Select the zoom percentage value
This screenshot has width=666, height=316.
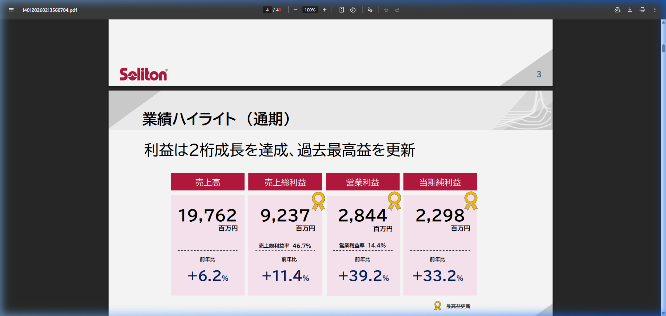pyautogui.click(x=310, y=10)
